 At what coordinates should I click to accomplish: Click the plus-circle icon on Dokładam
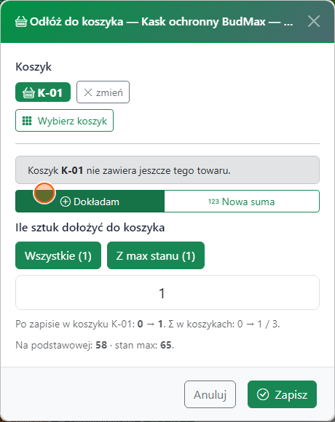[66, 202]
